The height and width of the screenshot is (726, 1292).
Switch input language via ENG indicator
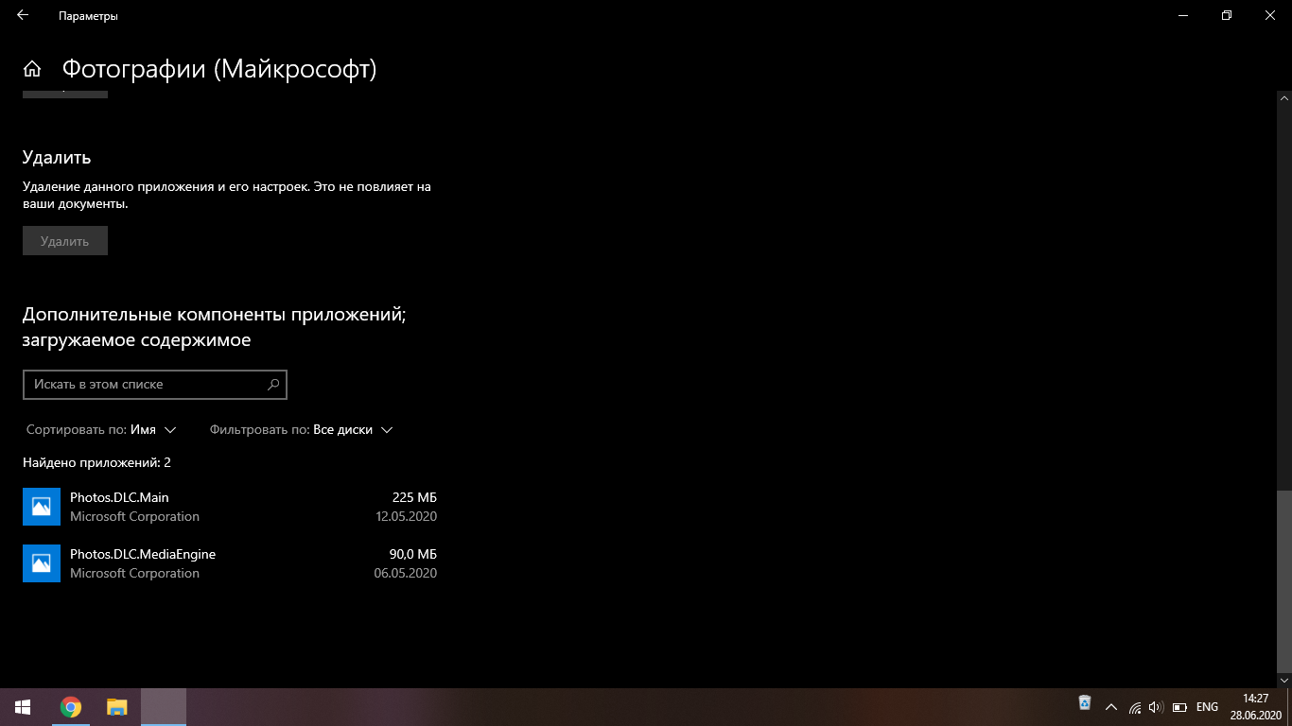1207,707
